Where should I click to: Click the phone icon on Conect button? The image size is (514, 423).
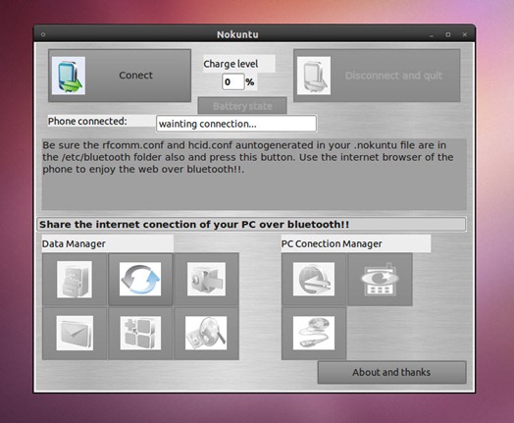69,76
